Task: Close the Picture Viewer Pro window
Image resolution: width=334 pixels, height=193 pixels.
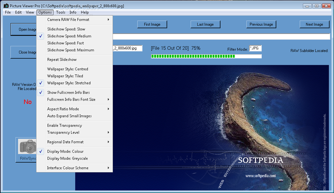Action: coord(326,6)
